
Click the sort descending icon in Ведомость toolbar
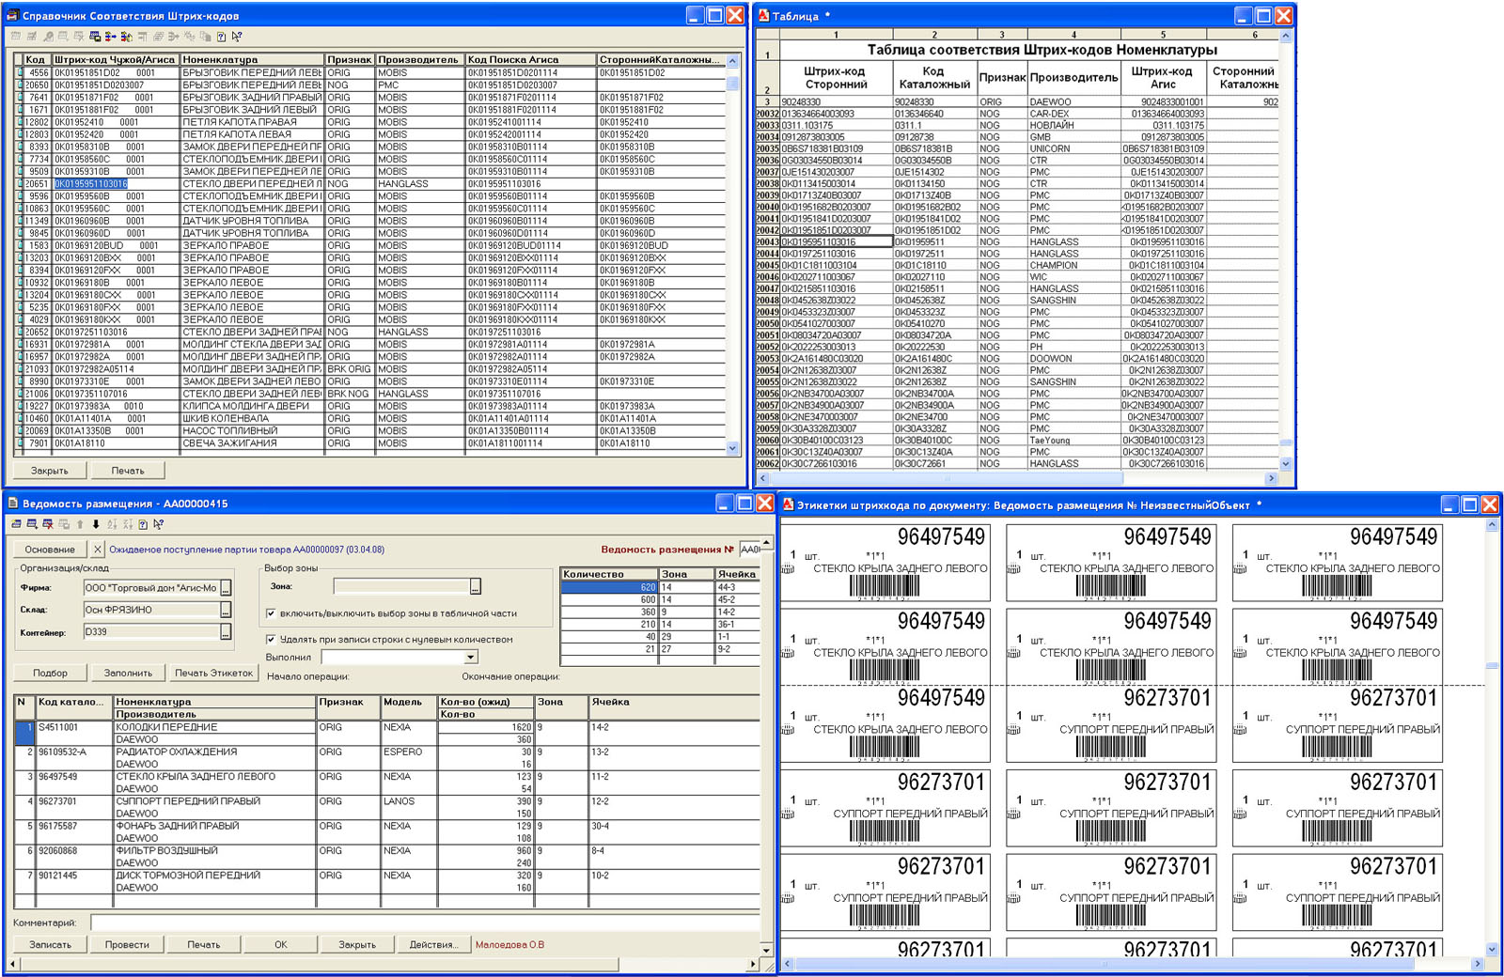click(x=127, y=524)
